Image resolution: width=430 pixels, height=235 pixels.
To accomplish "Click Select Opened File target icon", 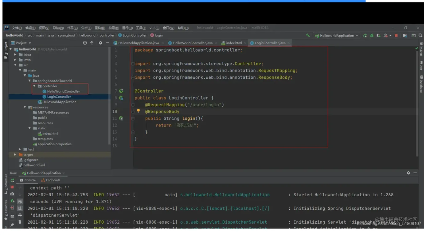I will pos(85,43).
